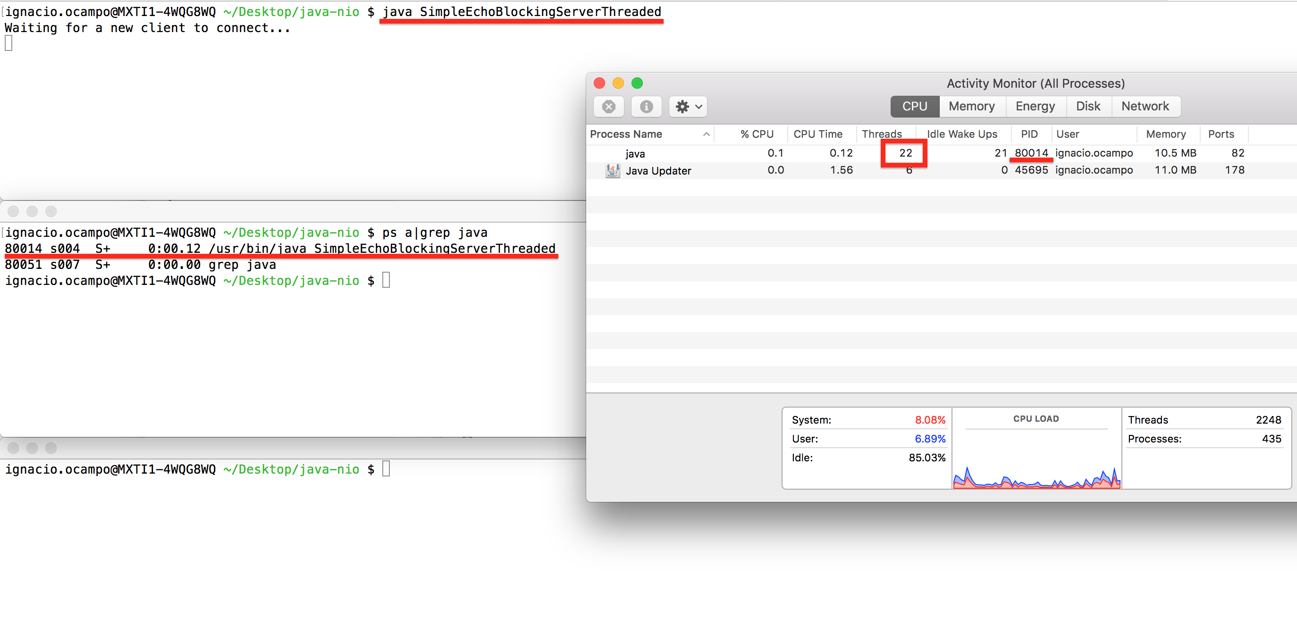
Task: Select the CPU view in Activity Monitor
Action: pyautogui.click(x=914, y=106)
